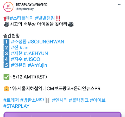Open the @mystarplay handle
The image size is (125, 117).
click(25, 9)
